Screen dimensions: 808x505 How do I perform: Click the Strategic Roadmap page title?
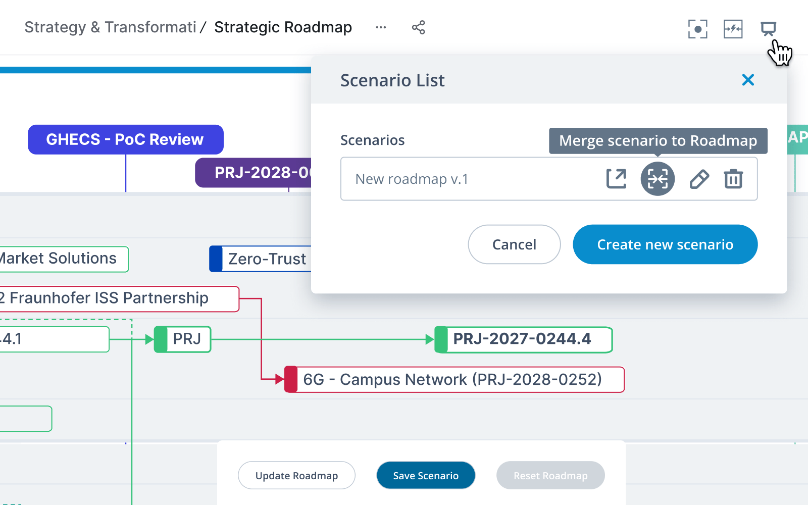click(283, 27)
